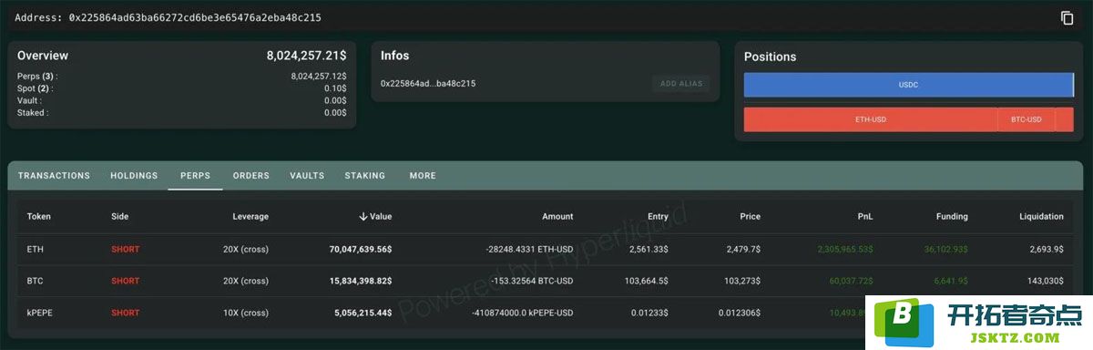Go to the VAULTS tab
This screenshot has width=1093, height=350.
[x=307, y=176]
